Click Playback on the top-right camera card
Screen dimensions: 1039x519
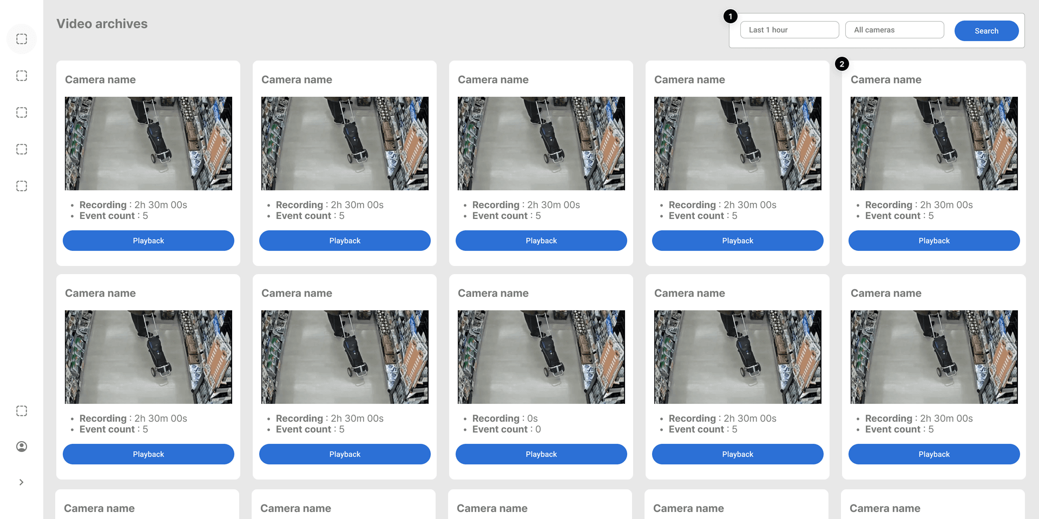click(x=934, y=241)
